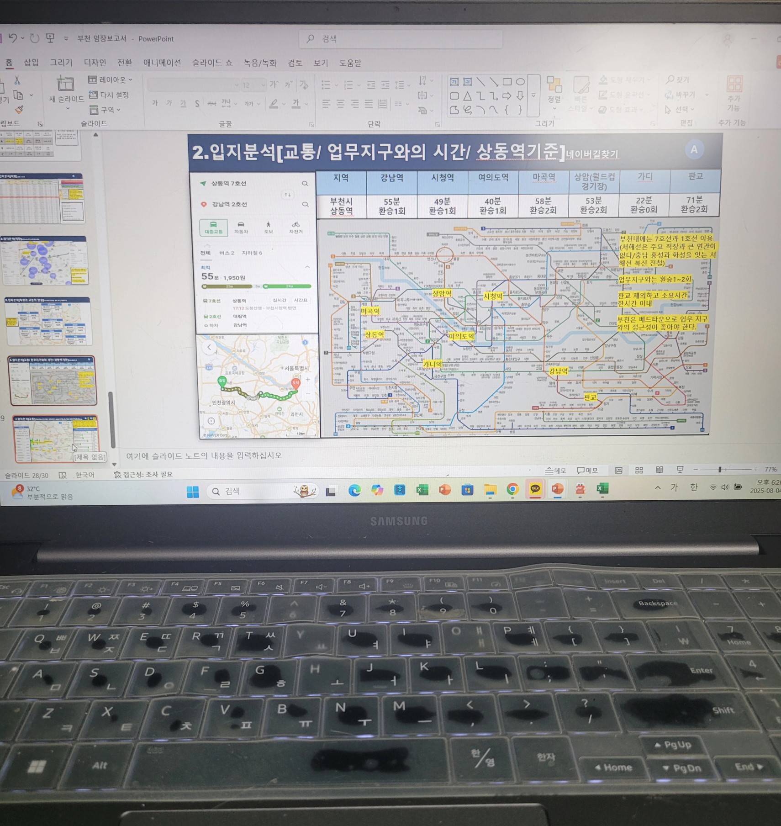The height and width of the screenshot is (826, 781).
Task: Toggle bold 가 formatting
Action: click(x=155, y=103)
